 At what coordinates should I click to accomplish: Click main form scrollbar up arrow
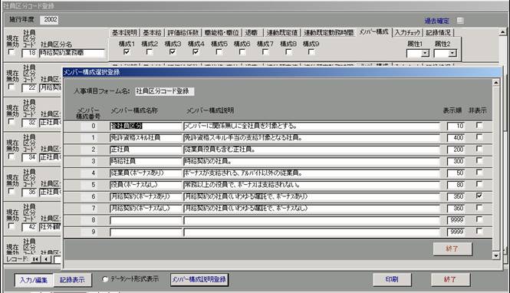[503, 32]
